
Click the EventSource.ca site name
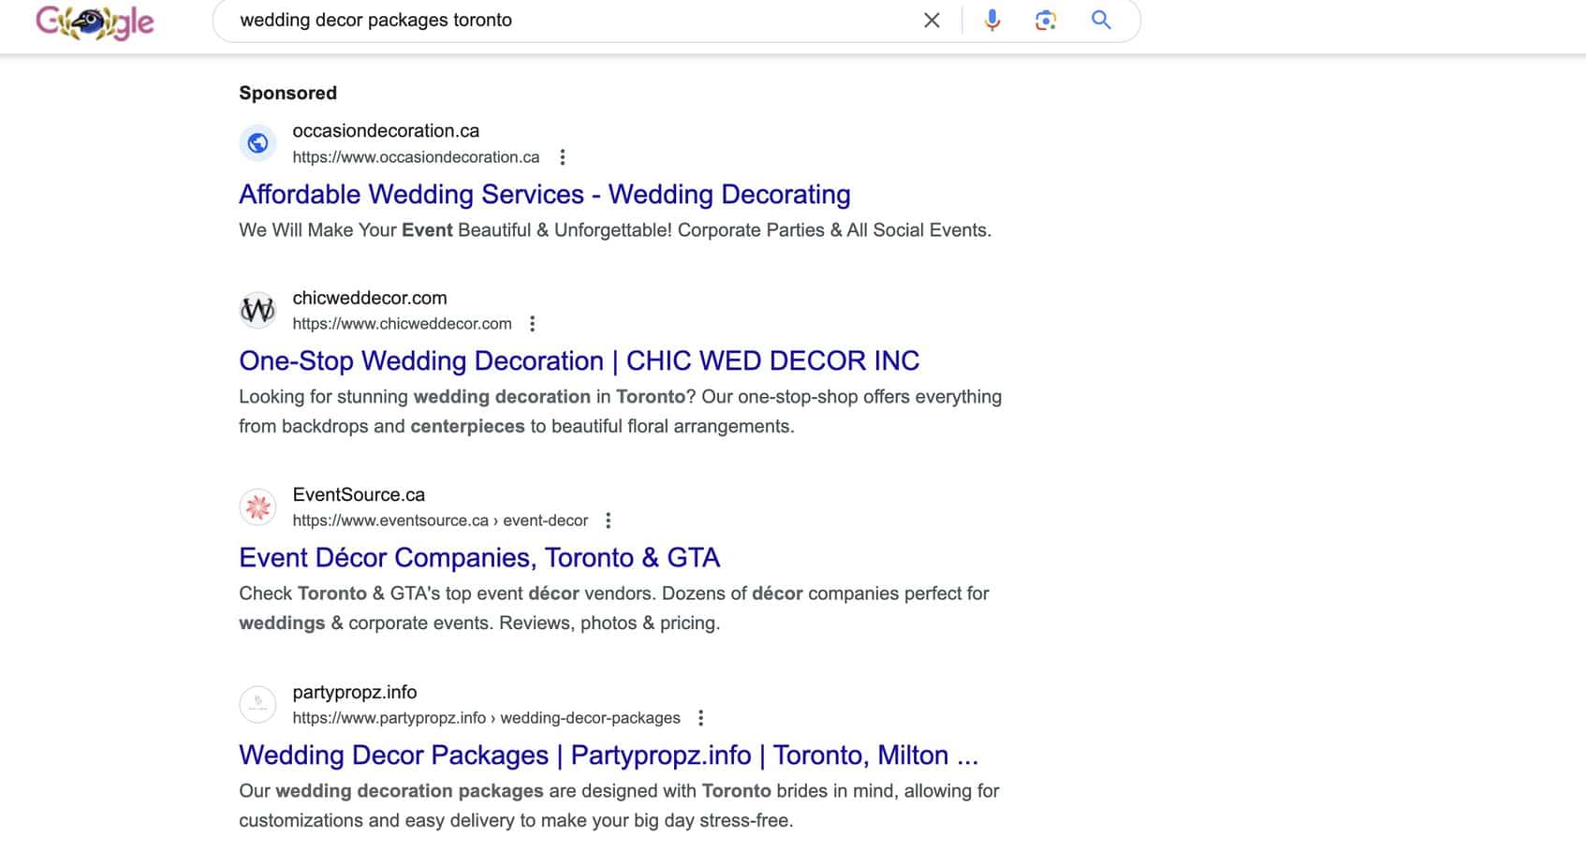click(359, 494)
